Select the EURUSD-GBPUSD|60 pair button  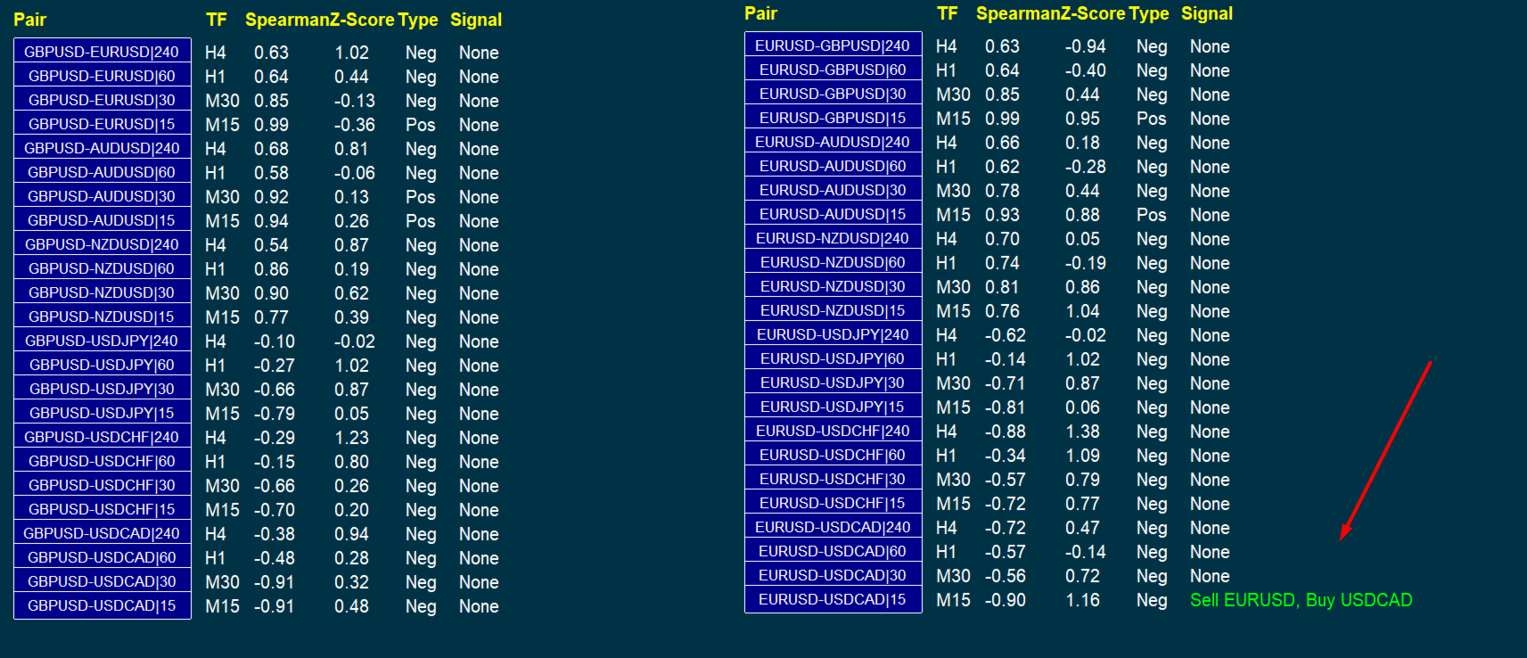[x=833, y=70]
